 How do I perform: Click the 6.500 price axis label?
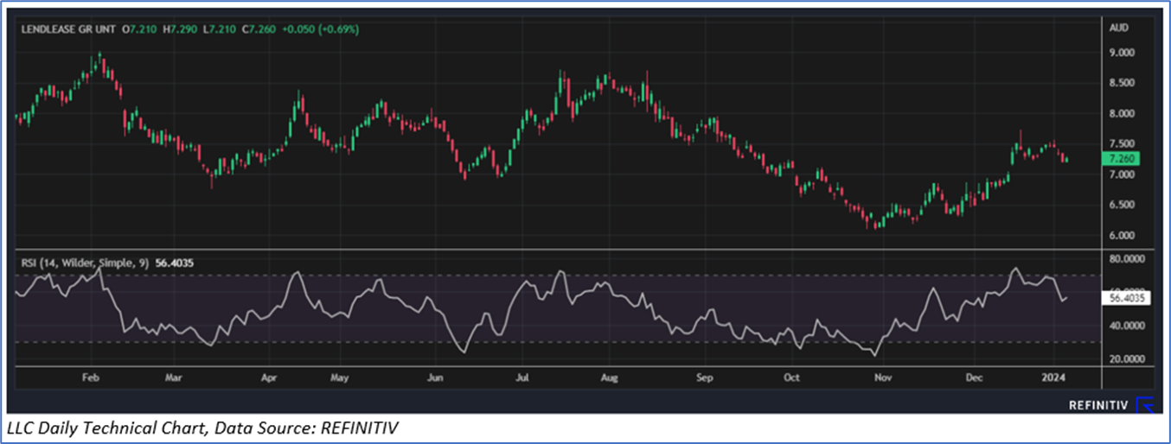pyautogui.click(x=1122, y=205)
